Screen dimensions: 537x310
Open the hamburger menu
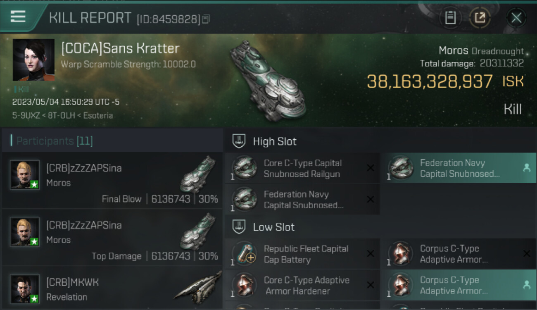point(18,17)
